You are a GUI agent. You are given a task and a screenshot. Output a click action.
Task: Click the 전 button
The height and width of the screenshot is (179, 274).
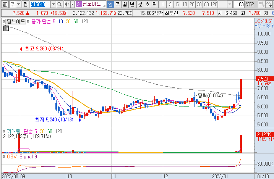point(26,4)
